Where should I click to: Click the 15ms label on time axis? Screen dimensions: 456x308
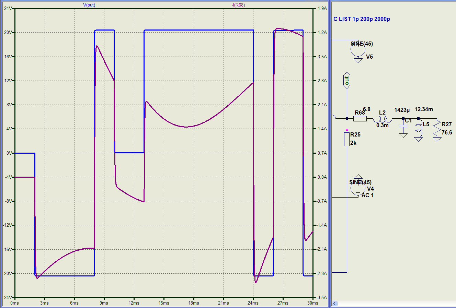tap(164, 303)
